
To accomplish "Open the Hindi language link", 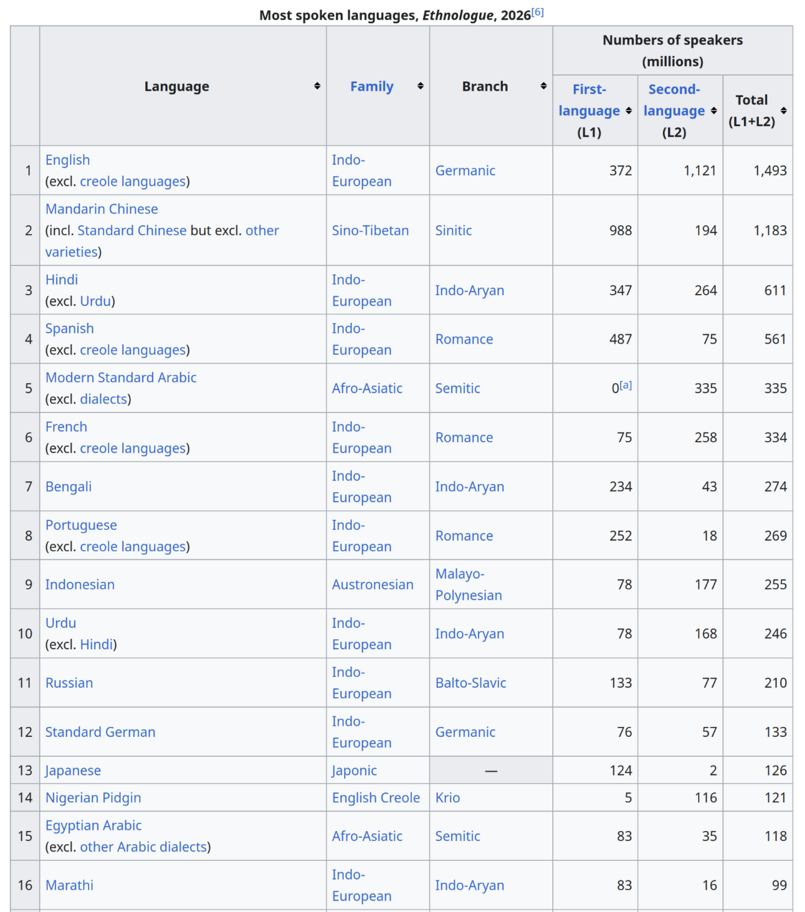I will pyautogui.click(x=62, y=280).
